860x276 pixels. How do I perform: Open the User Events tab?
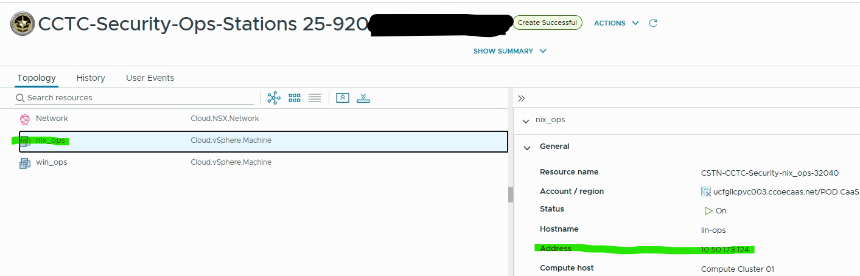(150, 78)
